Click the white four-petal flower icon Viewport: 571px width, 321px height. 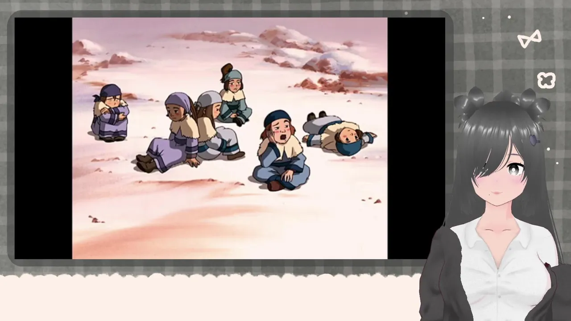click(546, 80)
